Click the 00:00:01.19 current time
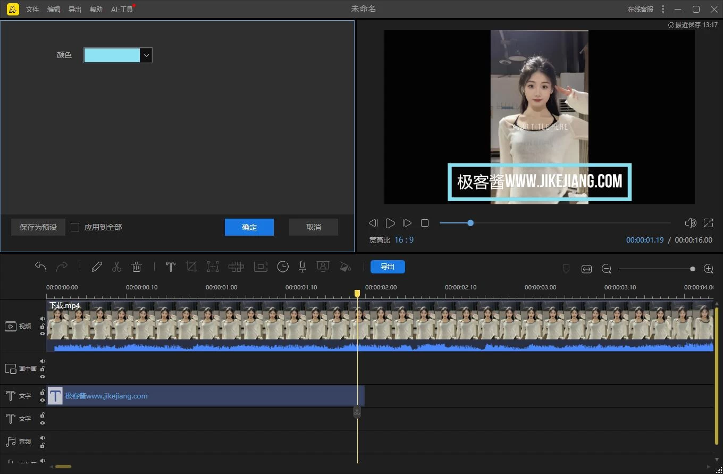The height and width of the screenshot is (474, 723). point(645,240)
